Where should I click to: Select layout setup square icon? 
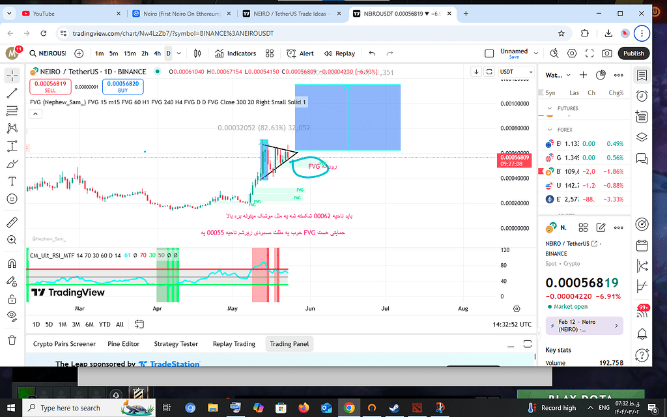tap(490, 53)
